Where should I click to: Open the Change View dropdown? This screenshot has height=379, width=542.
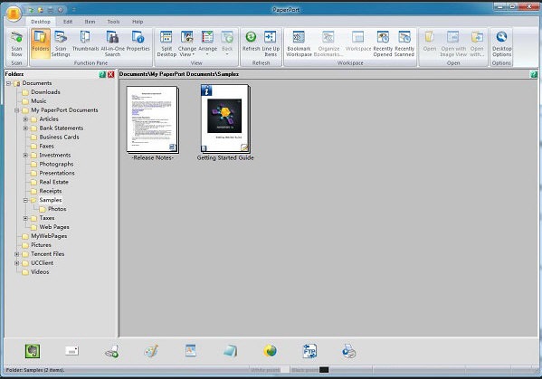tap(187, 44)
